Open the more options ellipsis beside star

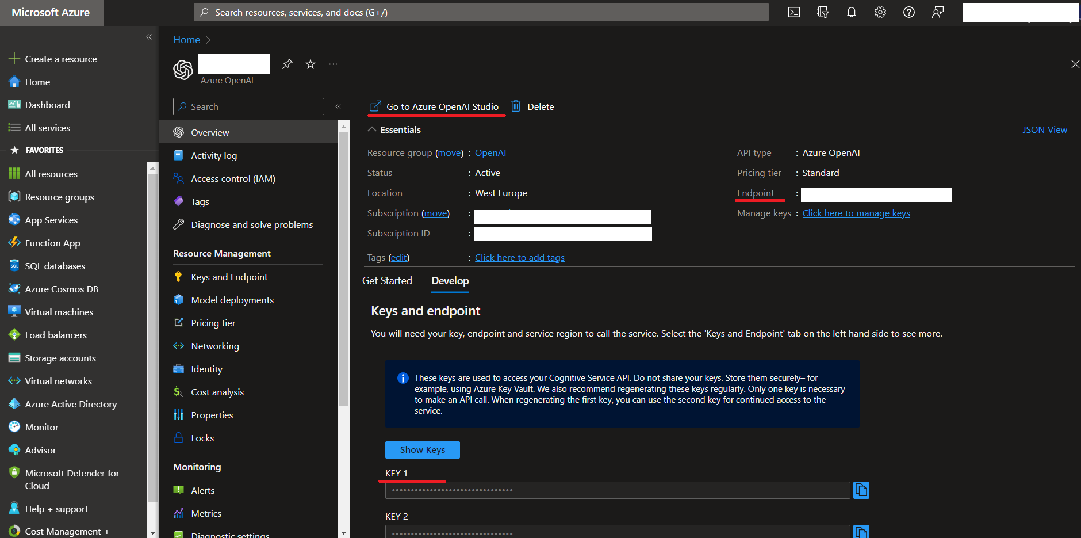click(333, 64)
